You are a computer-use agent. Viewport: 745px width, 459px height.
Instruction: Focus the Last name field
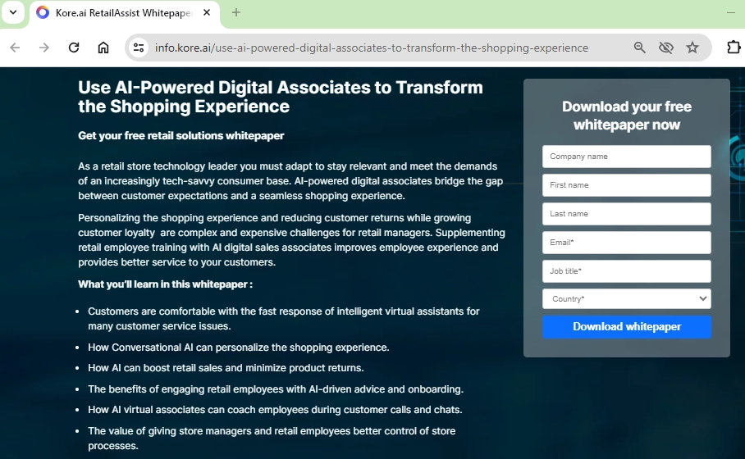coord(627,214)
